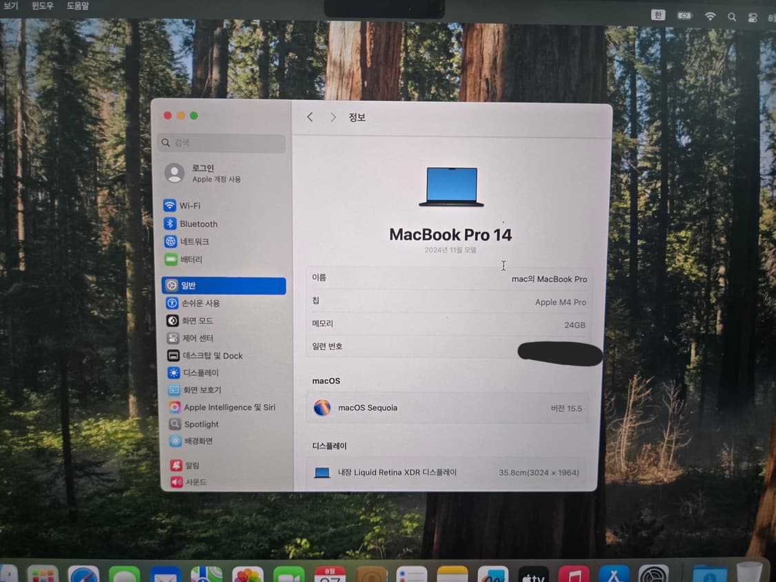Open Wi-Fi settings in the sidebar

pos(189,205)
